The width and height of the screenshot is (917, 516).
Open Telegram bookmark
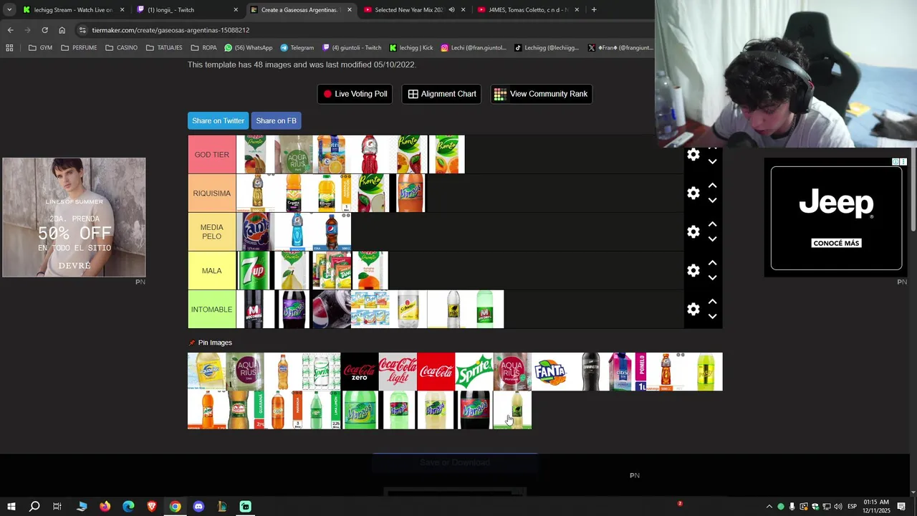tap(297, 48)
